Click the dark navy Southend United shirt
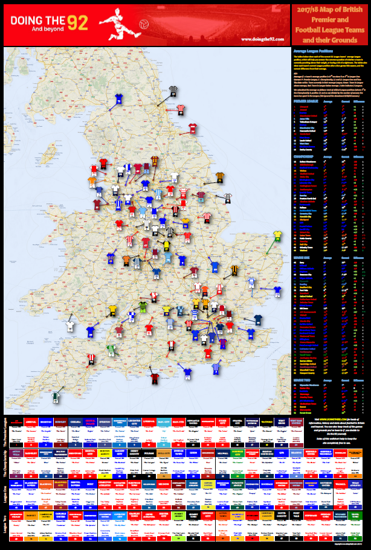This screenshot has height=550, width=371. point(258,320)
